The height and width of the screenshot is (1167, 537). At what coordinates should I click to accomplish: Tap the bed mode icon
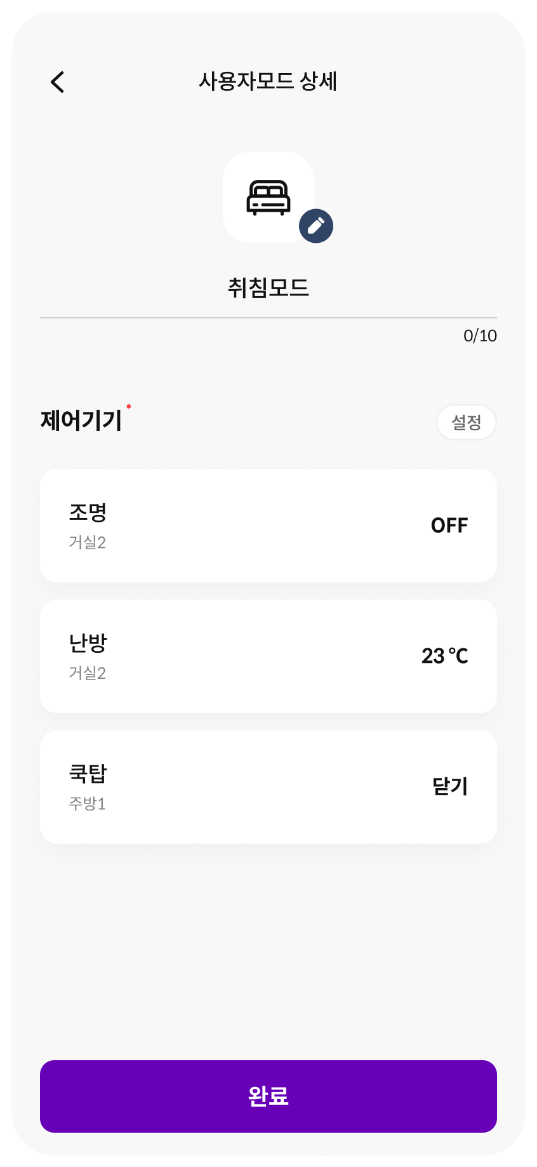tap(268, 197)
